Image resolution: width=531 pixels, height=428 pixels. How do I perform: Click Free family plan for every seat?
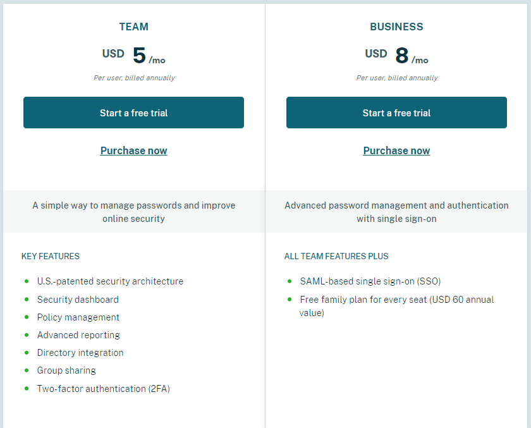pyautogui.click(x=396, y=306)
